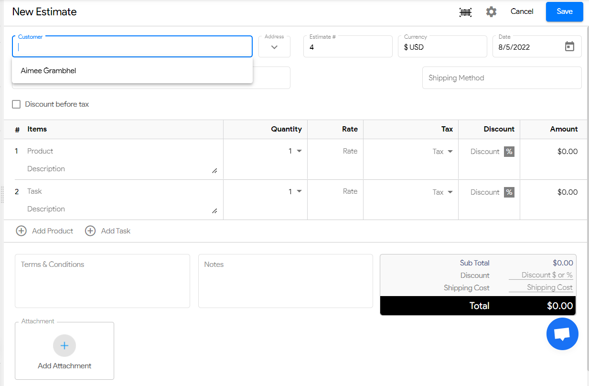The width and height of the screenshot is (589, 386).
Task: Open the barcode scanner icon
Action: point(465,12)
